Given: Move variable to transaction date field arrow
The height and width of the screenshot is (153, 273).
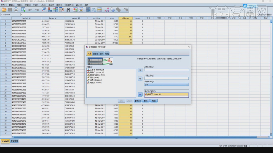Looking at the screenshot, I should pos(140,70).
